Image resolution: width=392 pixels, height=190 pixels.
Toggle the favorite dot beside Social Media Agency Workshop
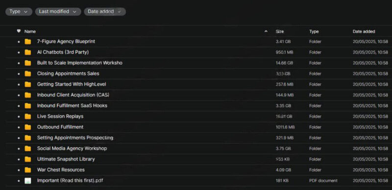19,149
